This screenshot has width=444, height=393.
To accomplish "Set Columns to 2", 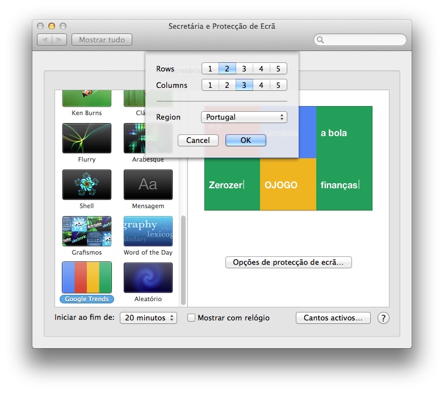I will (x=227, y=85).
